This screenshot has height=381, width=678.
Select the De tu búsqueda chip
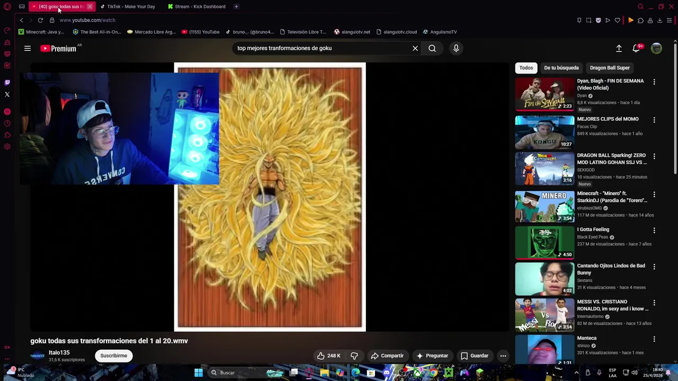tap(561, 68)
